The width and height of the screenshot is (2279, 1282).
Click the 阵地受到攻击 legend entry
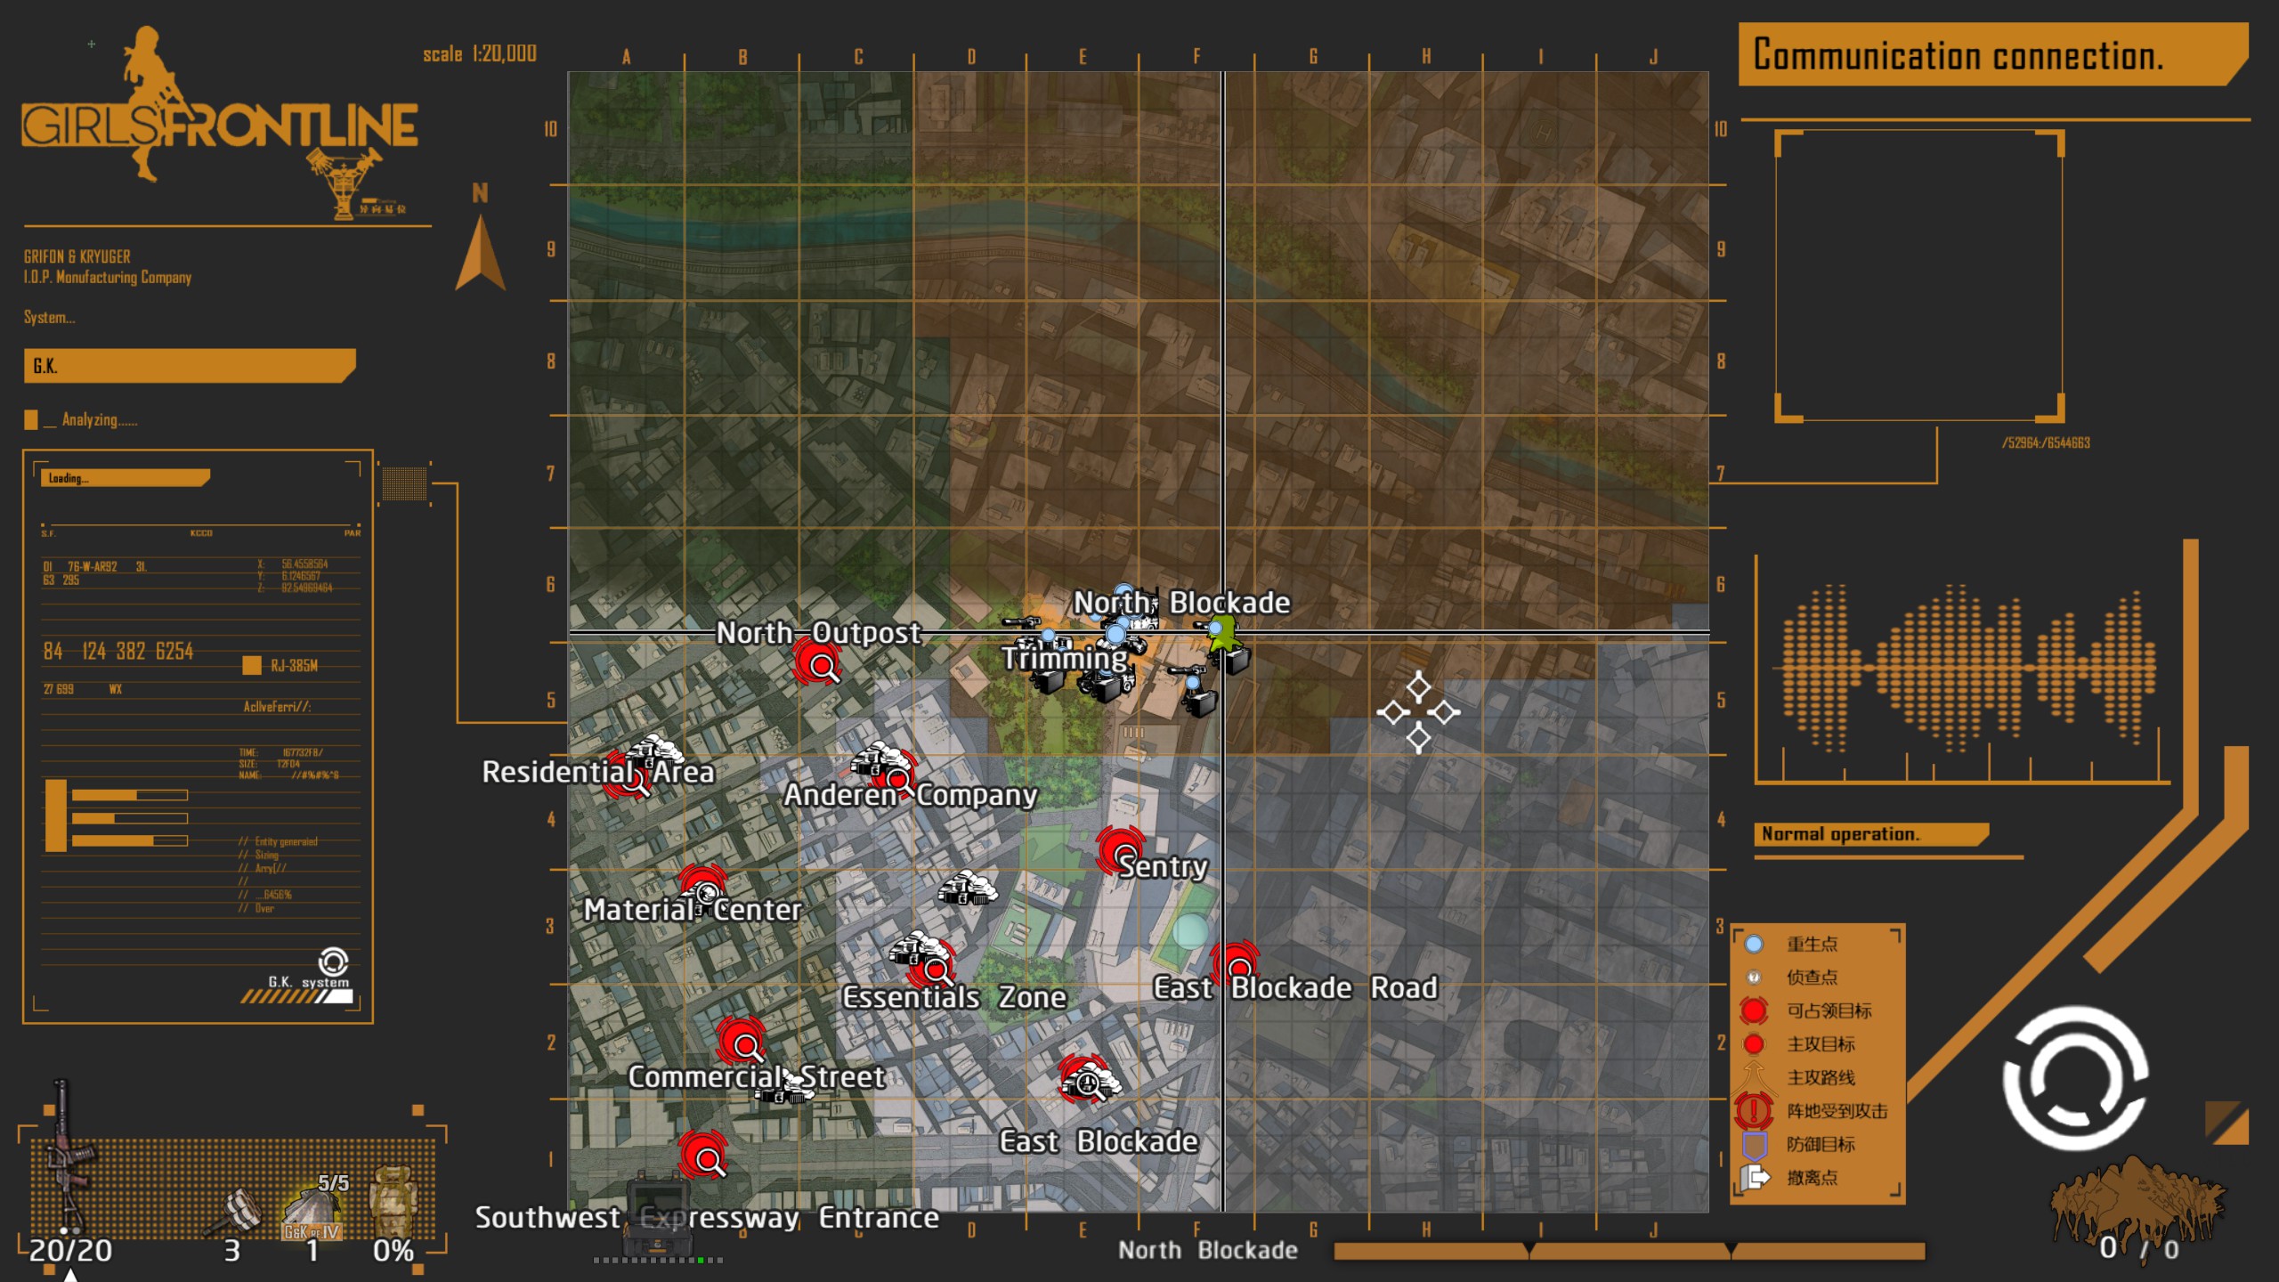[1813, 1111]
